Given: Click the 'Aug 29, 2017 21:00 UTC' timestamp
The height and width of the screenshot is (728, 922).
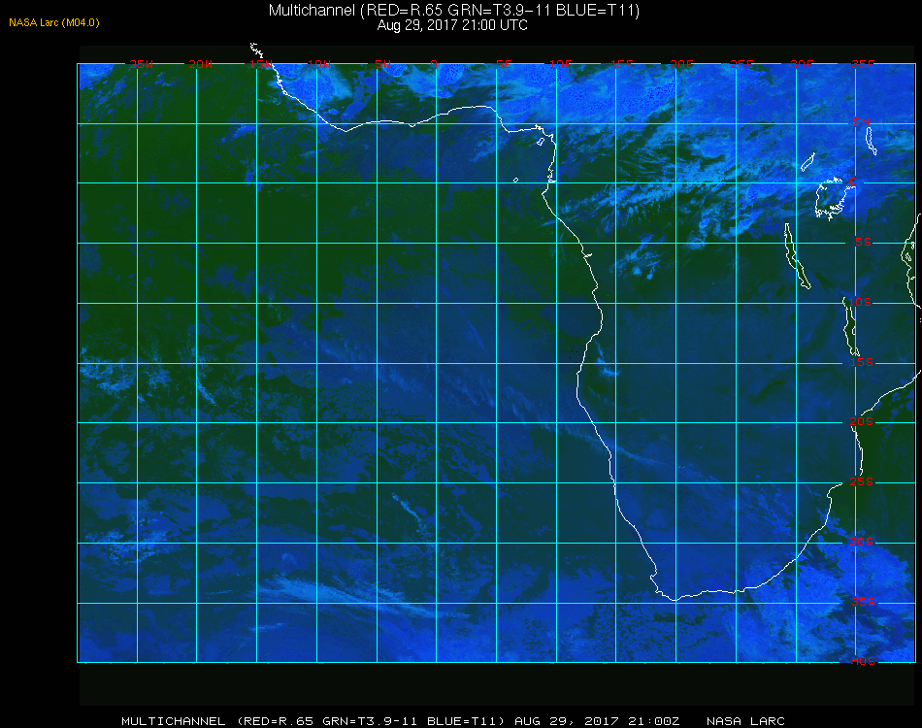Looking at the screenshot, I should click(452, 25).
